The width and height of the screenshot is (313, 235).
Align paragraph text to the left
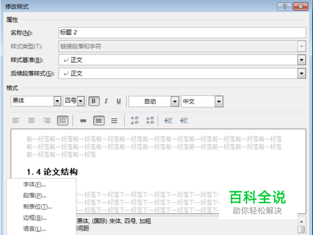coord(16,120)
